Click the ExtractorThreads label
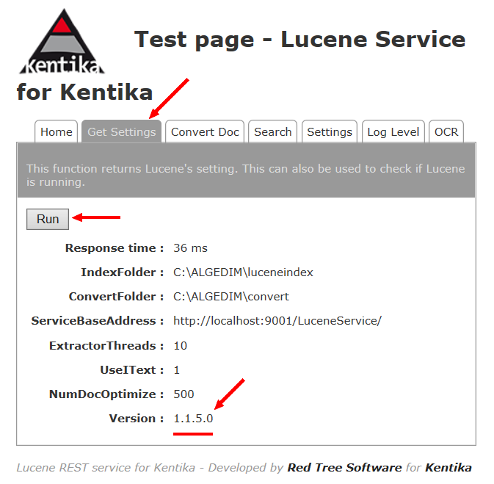This screenshot has height=484, width=494. click(x=106, y=346)
